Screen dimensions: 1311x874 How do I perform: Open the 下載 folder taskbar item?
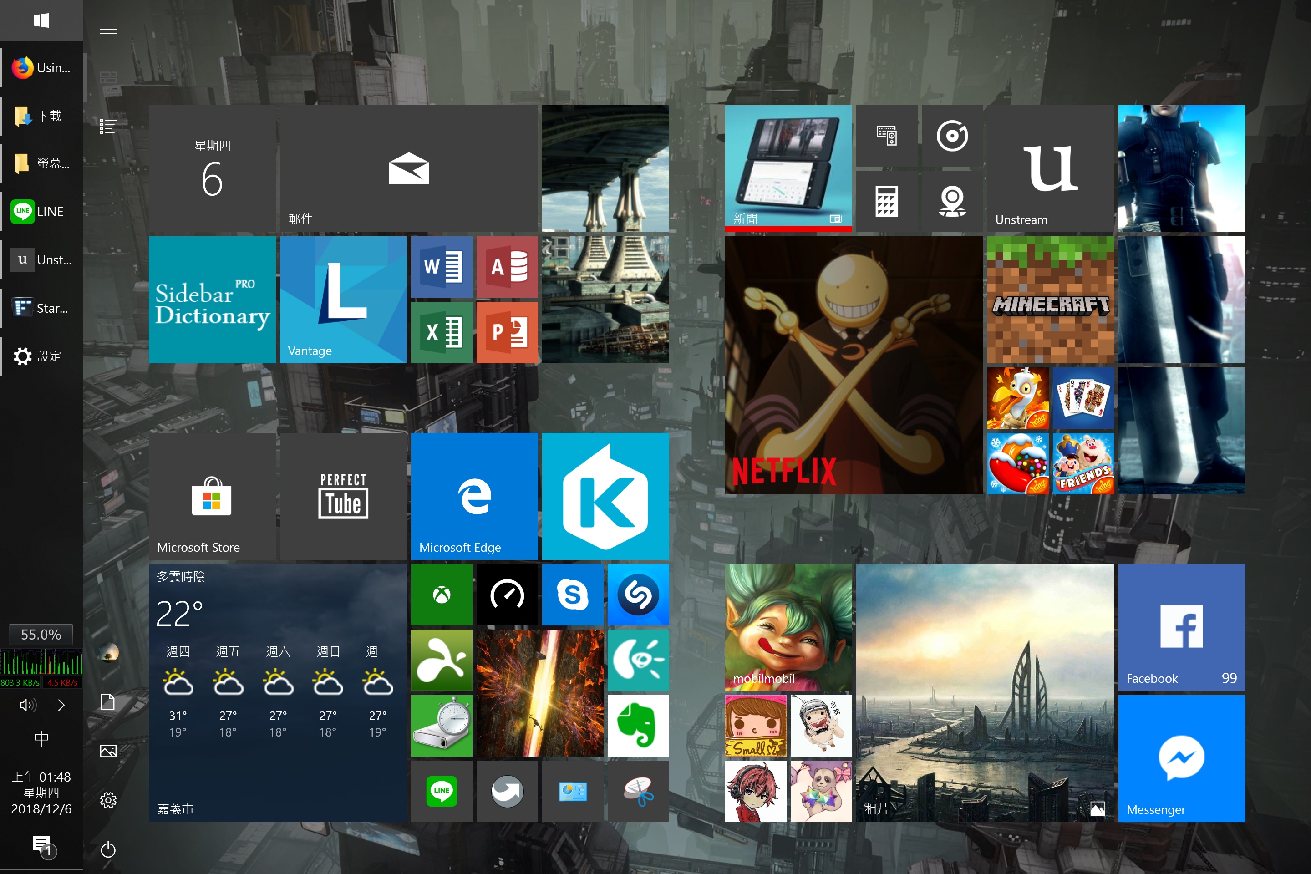point(41,116)
